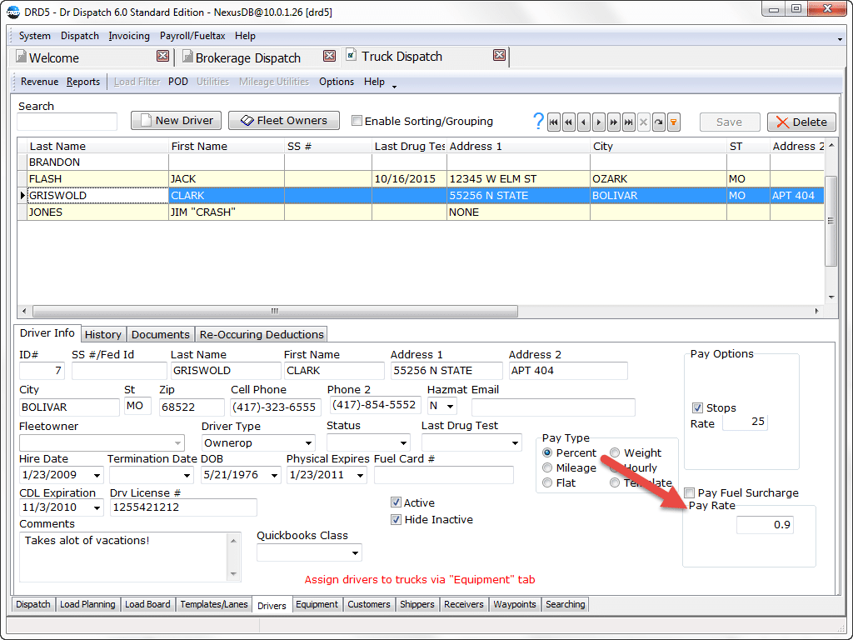Open the Driver Type dropdown showing Ownerop
The height and width of the screenshot is (640, 853).
click(310, 442)
